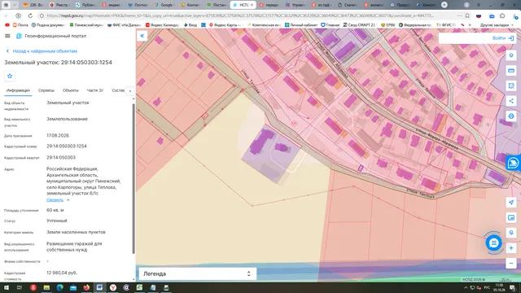Click the Войти login button

(503, 38)
